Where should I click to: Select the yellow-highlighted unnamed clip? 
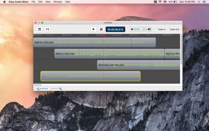pyautogui.click(x=90, y=76)
